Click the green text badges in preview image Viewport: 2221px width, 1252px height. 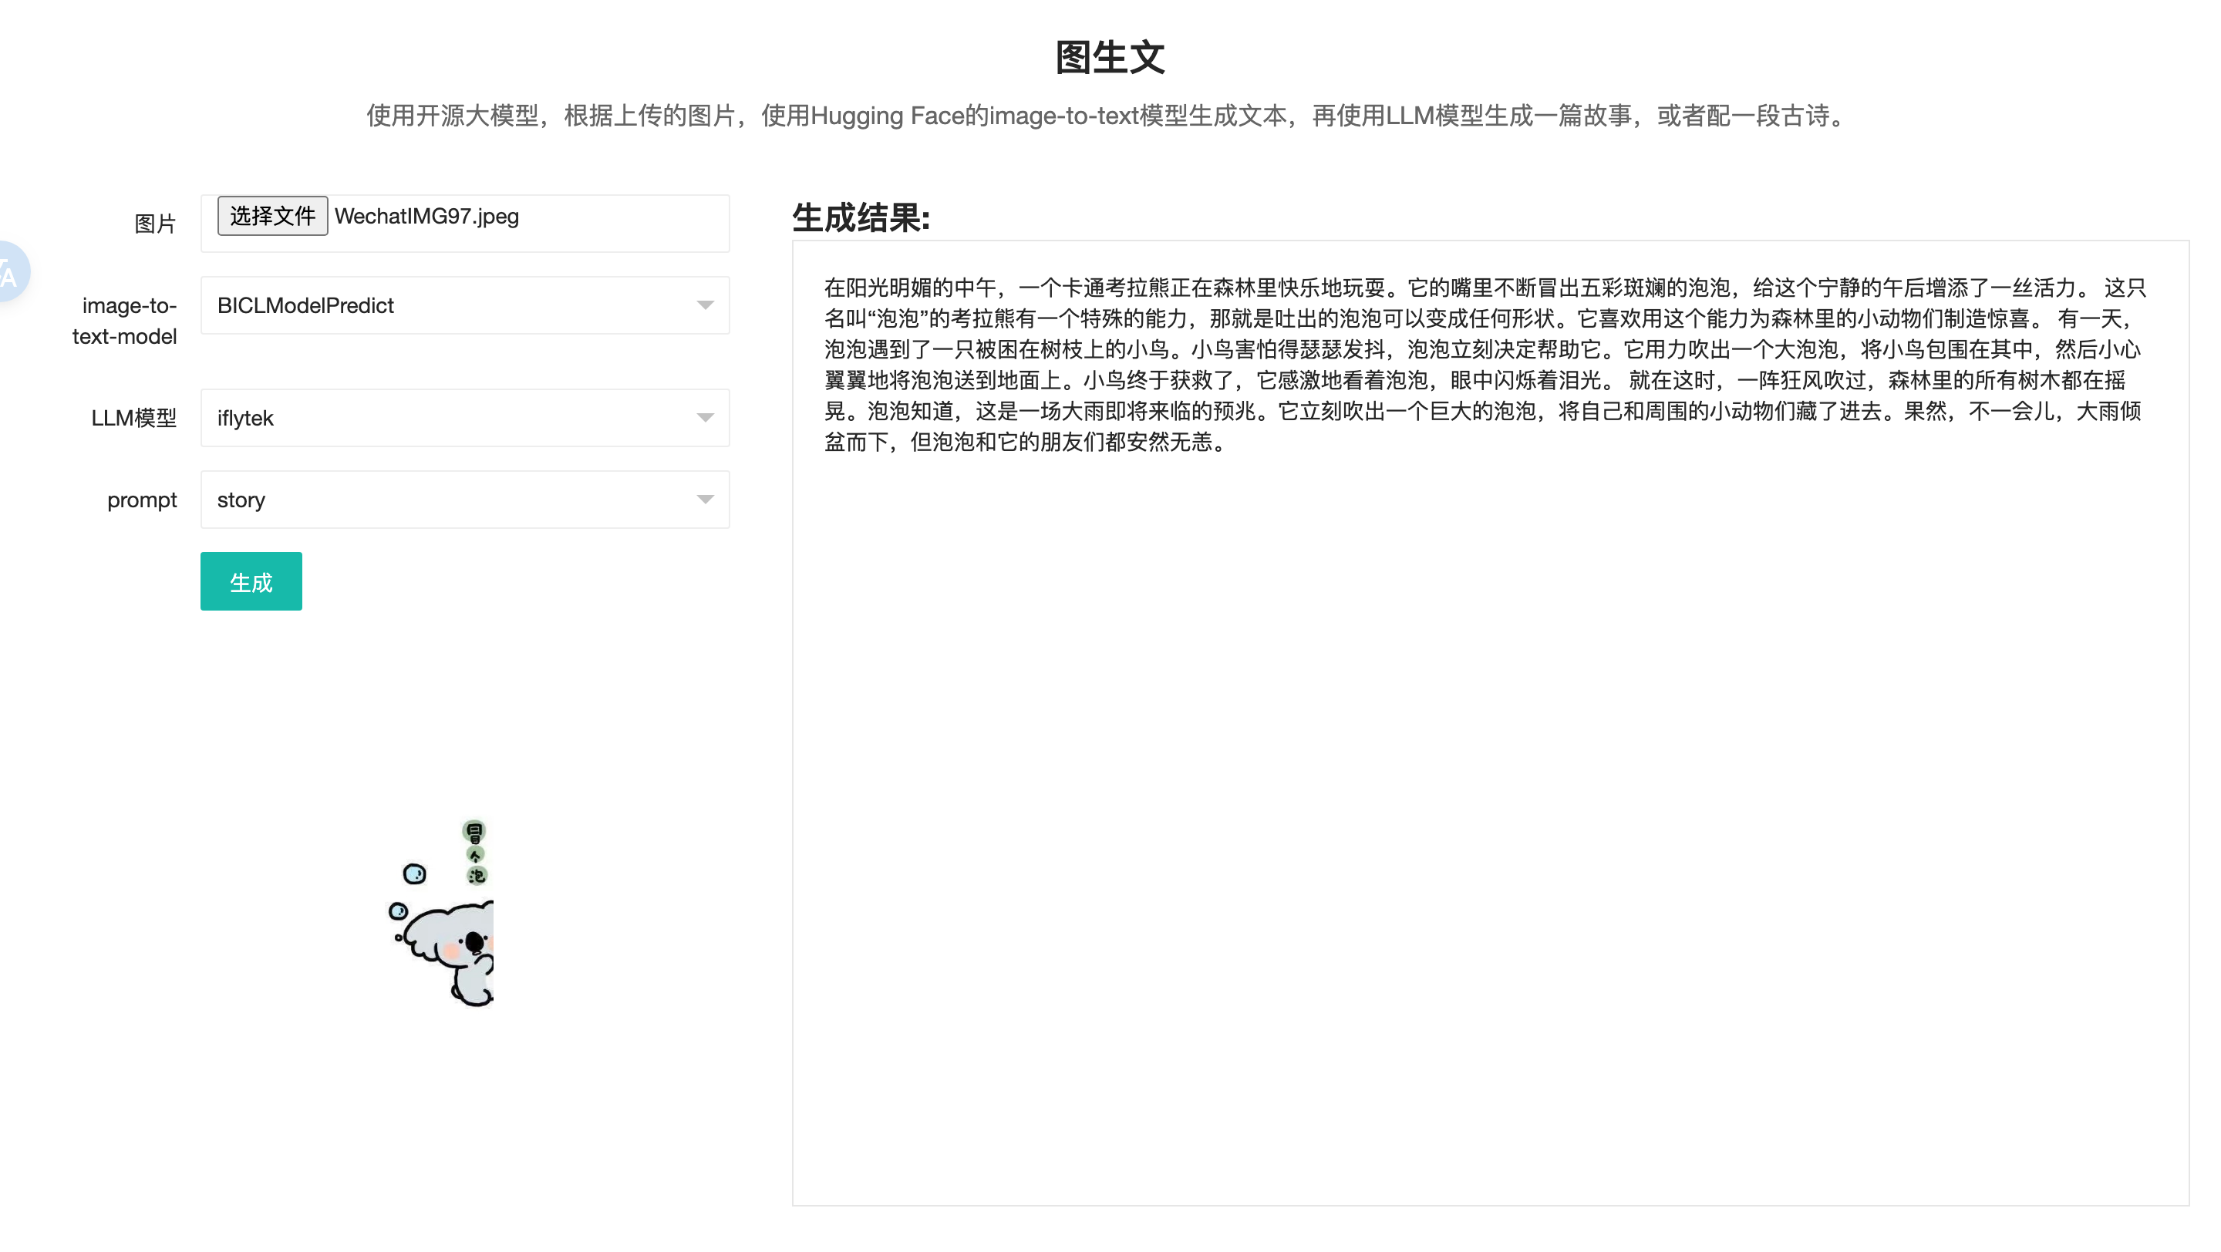coord(474,852)
